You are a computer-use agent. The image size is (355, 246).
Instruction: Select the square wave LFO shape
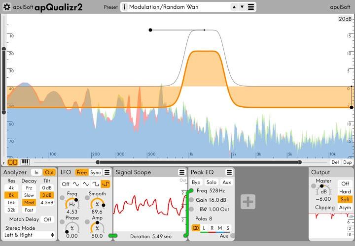pyautogui.click(x=96, y=184)
